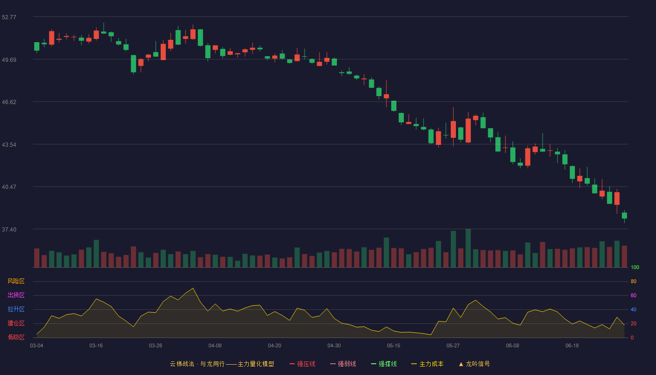Click the 建仓区 zone label

coord(16,323)
